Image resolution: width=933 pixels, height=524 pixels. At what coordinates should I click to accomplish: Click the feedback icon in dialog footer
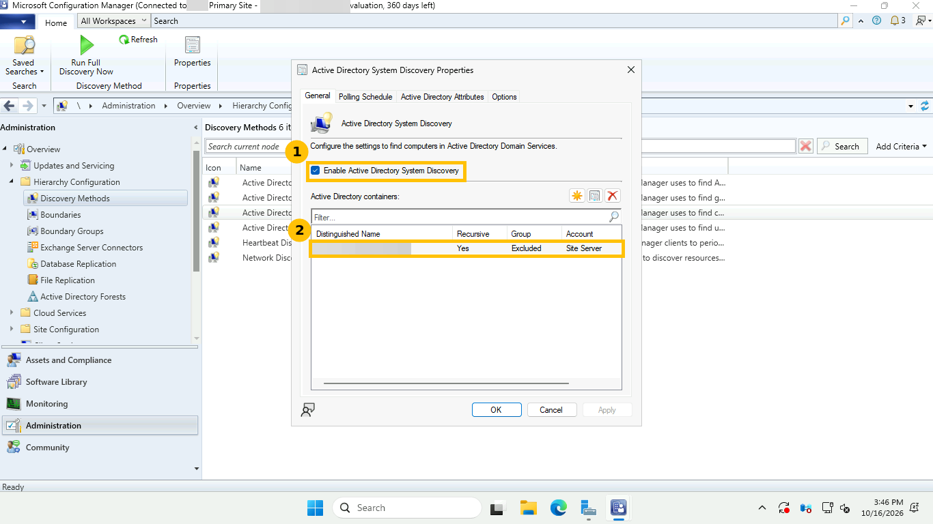(308, 410)
